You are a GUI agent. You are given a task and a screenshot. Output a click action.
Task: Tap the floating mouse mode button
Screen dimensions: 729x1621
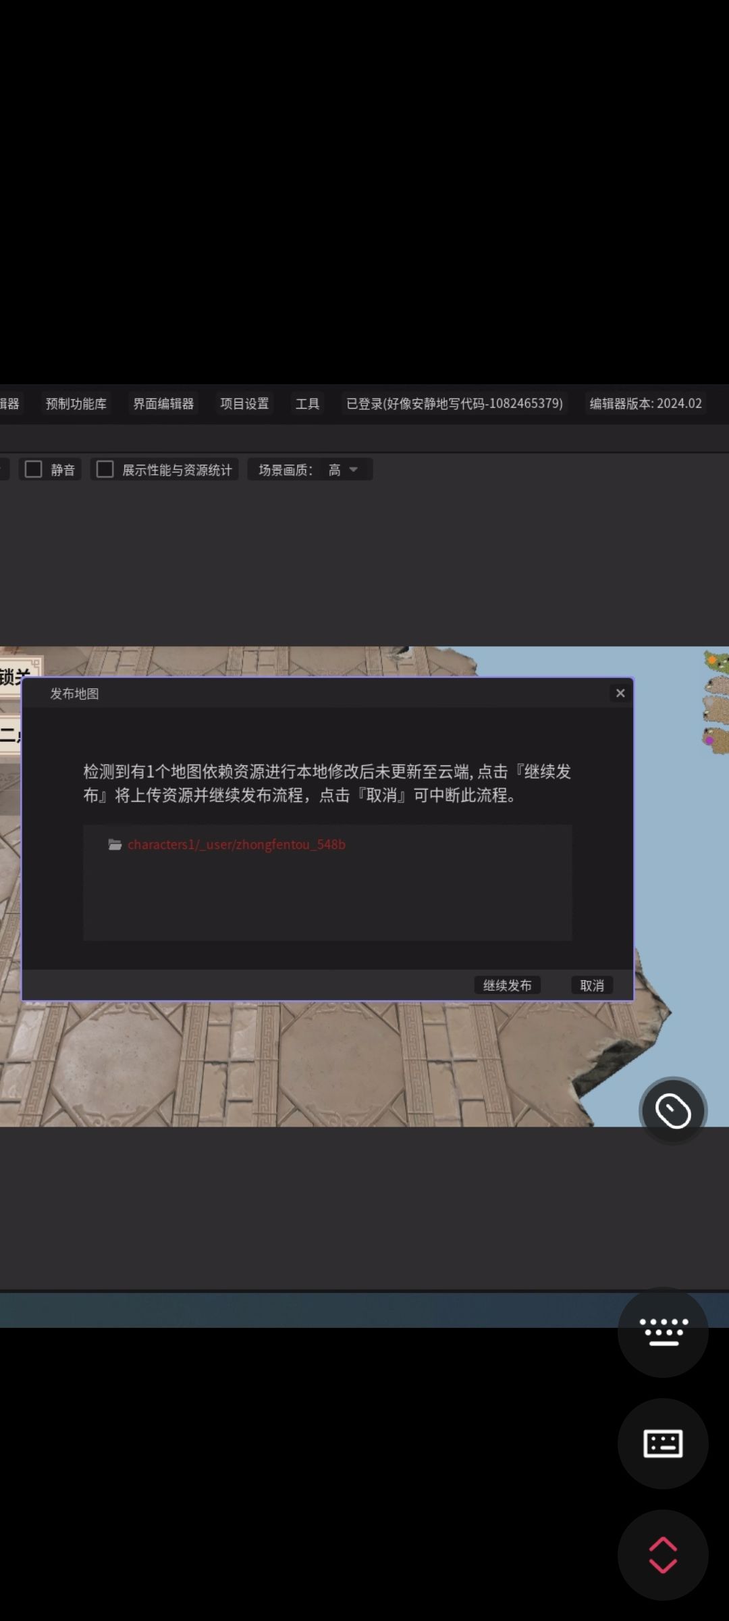673,1110
